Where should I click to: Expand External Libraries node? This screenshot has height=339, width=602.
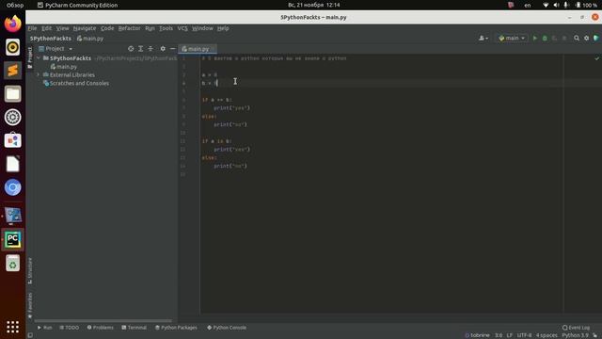(x=39, y=74)
